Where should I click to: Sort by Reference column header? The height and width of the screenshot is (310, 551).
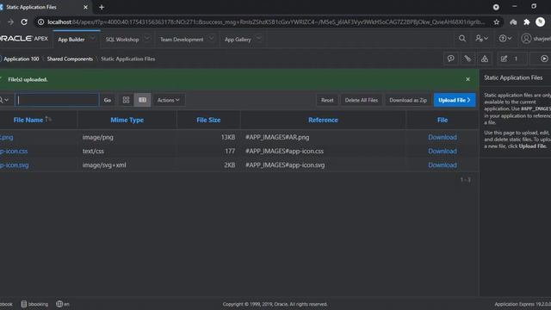[x=323, y=120]
